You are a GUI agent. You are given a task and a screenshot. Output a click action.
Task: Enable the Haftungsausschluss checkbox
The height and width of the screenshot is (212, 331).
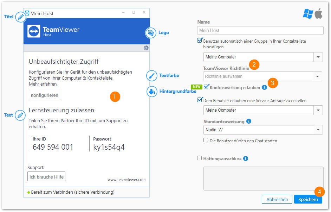tap(199, 158)
